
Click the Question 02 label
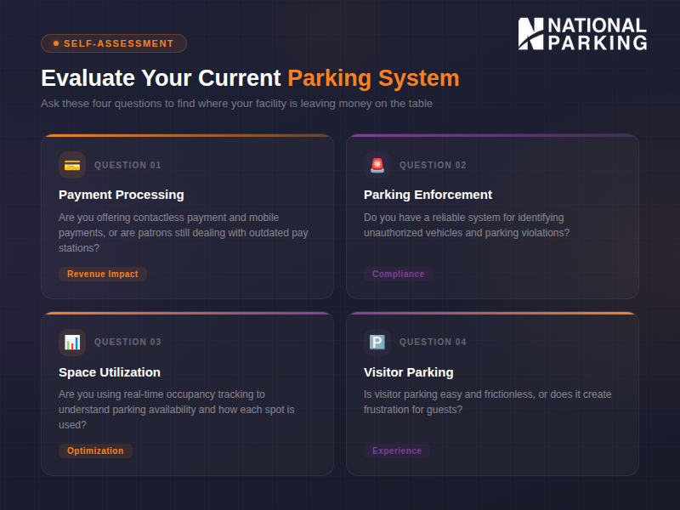pyautogui.click(x=433, y=165)
